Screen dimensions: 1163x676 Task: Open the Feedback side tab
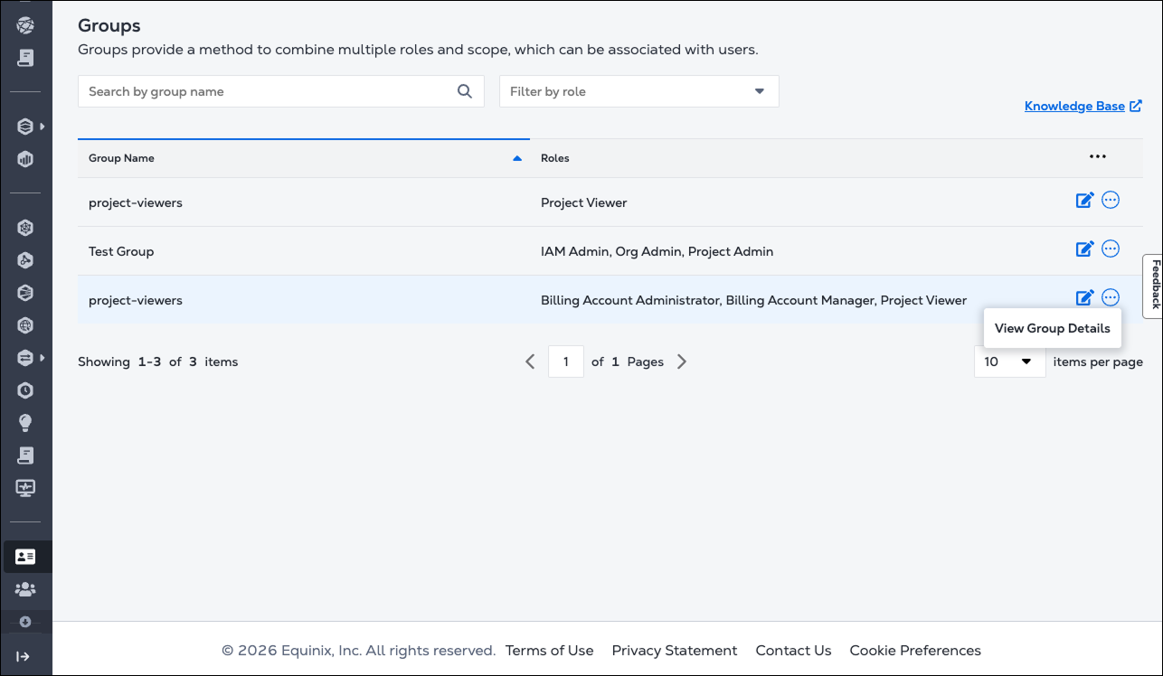(1154, 286)
